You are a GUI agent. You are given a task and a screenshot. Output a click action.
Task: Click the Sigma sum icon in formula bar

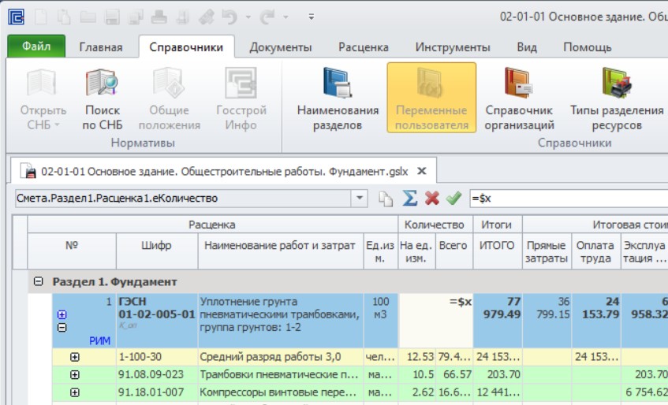409,199
